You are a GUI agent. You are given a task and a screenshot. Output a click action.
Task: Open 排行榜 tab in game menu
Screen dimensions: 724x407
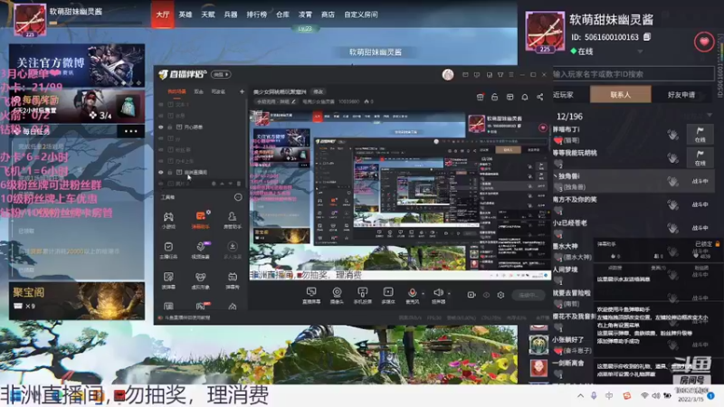pyautogui.click(x=256, y=14)
